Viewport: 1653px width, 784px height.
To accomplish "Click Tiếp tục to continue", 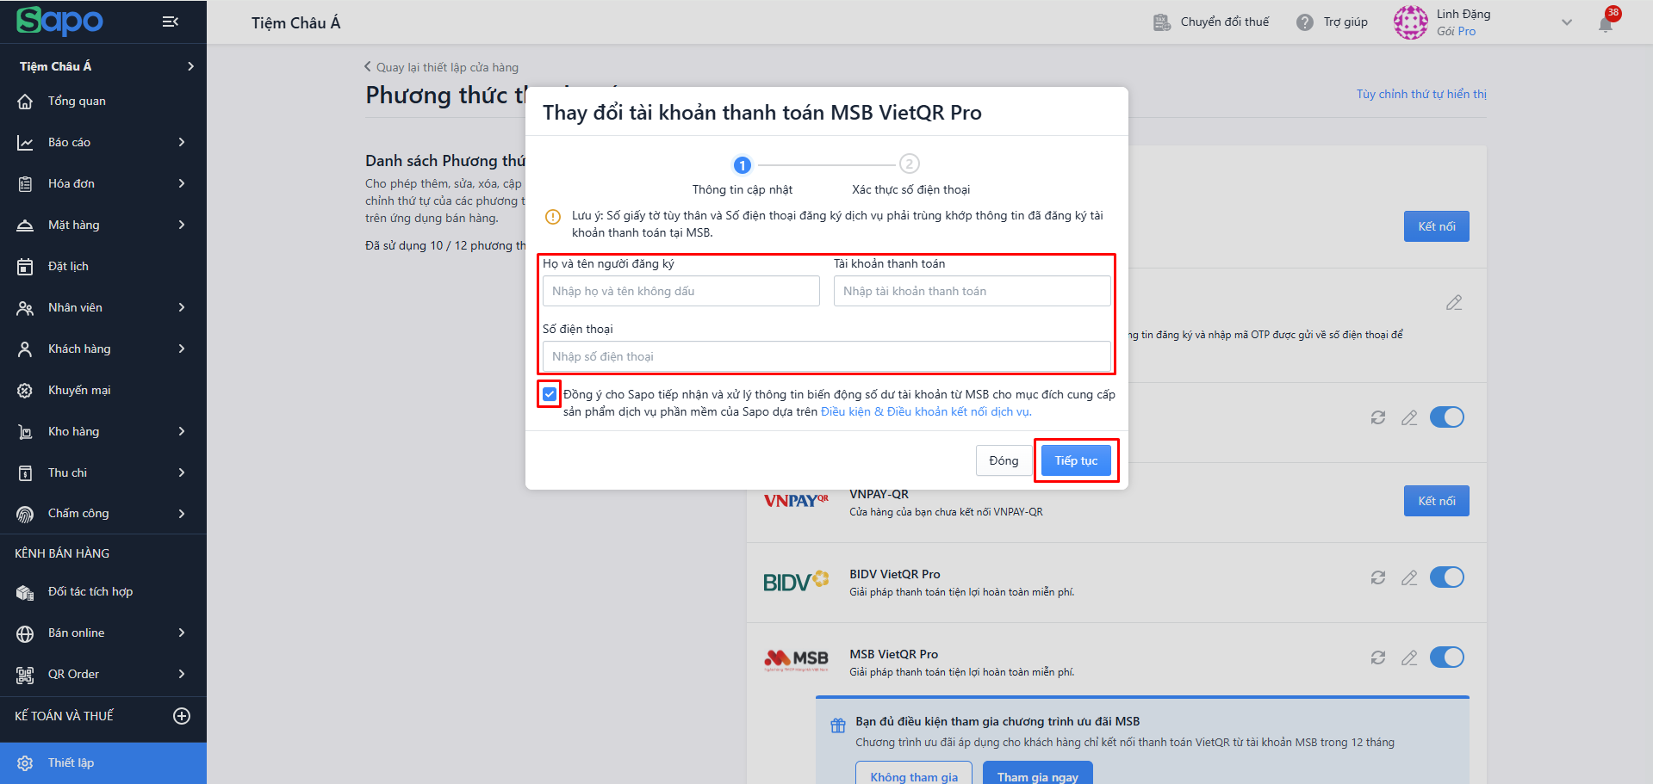I will tap(1076, 460).
